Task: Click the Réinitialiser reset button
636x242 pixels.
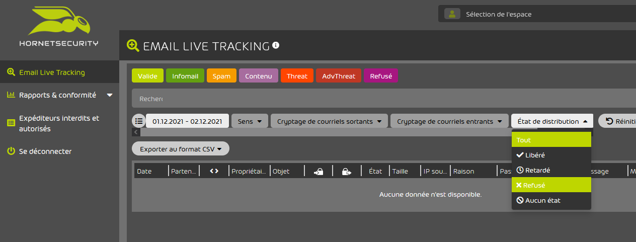Action: [x=617, y=121]
